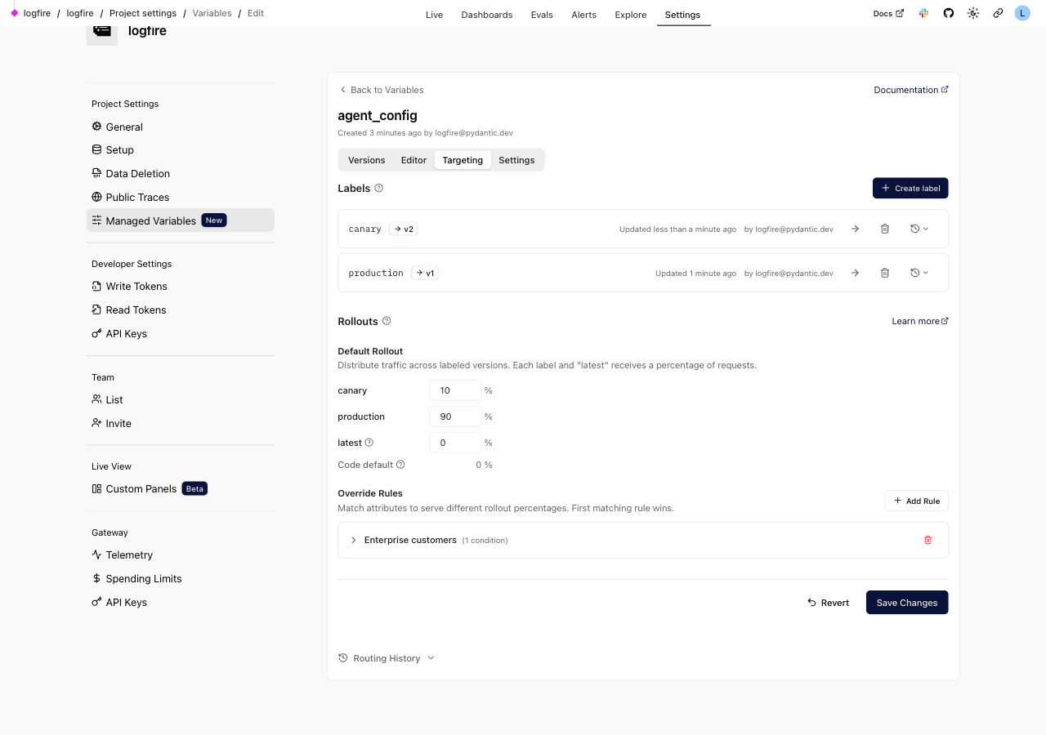
Task: Click the Save Changes button
Action: click(906, 603)
